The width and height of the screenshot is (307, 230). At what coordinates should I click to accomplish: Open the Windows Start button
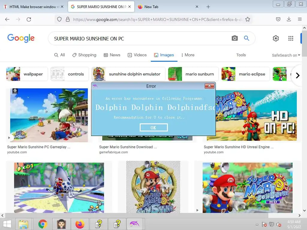coord(7,224)
